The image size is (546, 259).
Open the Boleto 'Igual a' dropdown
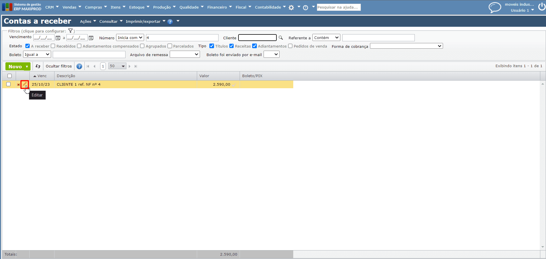37,54
